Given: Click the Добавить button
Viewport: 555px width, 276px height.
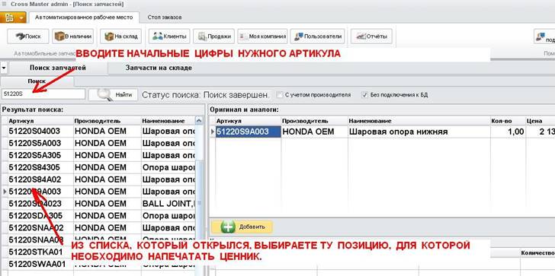Looking at the screenshot, I should point(242,227).
